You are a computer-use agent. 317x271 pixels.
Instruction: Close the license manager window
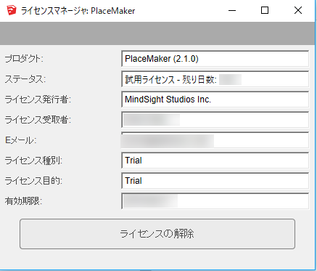coord(298,10)
